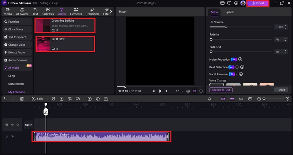The height and width of the screenshot is (155, 293).
Task: Click the Fade Out slider handle
Action: point(211,52)
